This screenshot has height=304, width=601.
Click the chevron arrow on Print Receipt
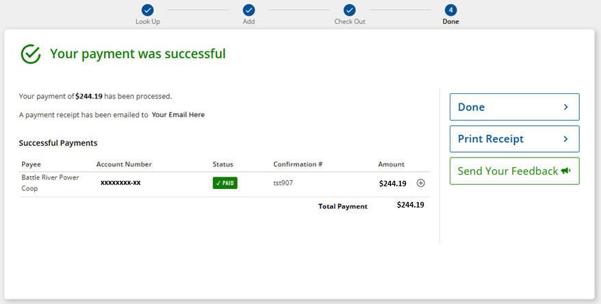[565, 139]
